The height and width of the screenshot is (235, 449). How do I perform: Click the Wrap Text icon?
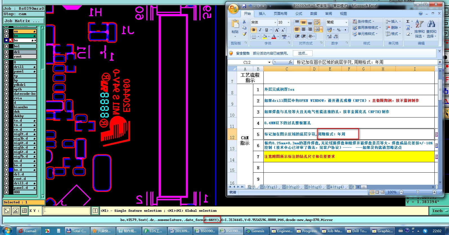pos(317,22)
